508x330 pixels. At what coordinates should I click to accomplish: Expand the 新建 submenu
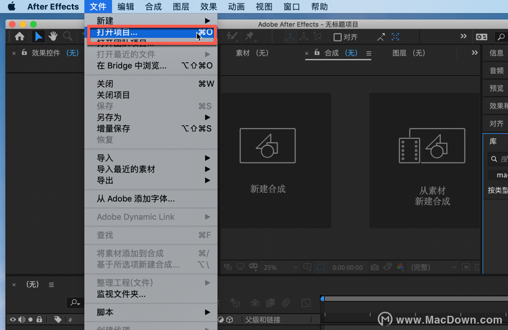[x=151, y=21]
